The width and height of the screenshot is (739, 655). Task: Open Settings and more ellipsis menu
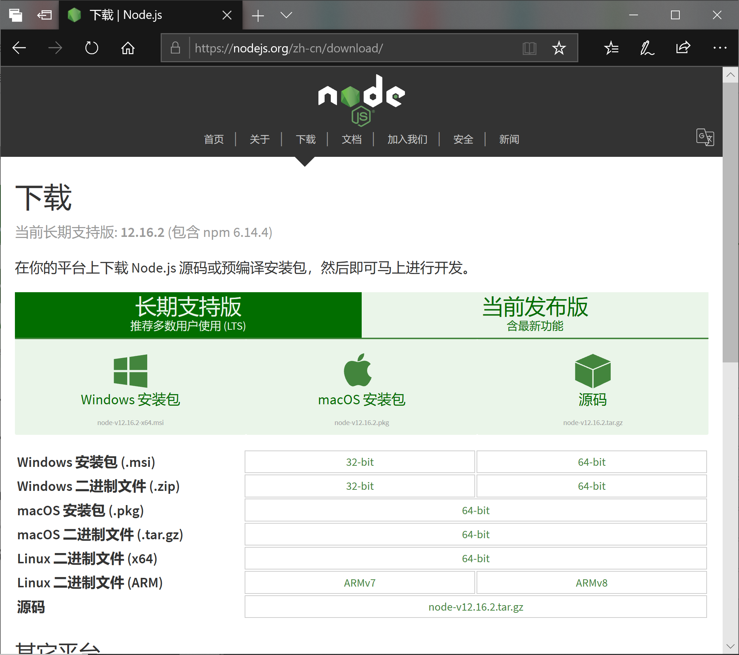(x=719, y=48)
